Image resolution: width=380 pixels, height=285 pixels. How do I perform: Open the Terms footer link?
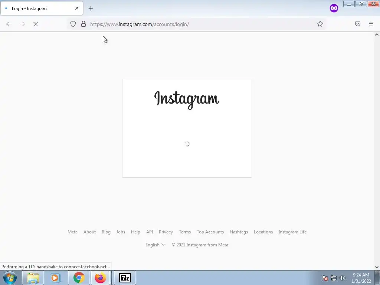[185, 232]
